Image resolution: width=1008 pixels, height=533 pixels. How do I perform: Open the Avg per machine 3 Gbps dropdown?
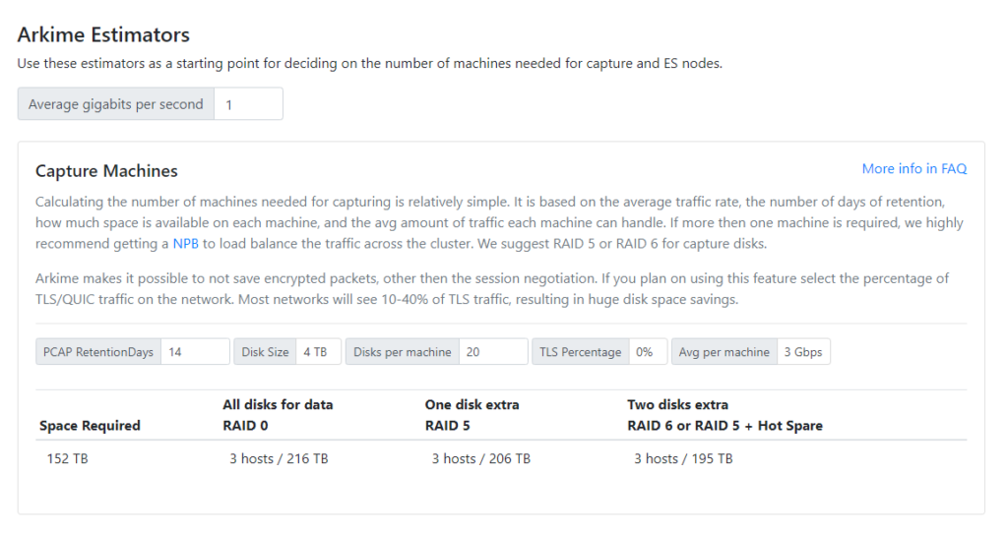803,352
